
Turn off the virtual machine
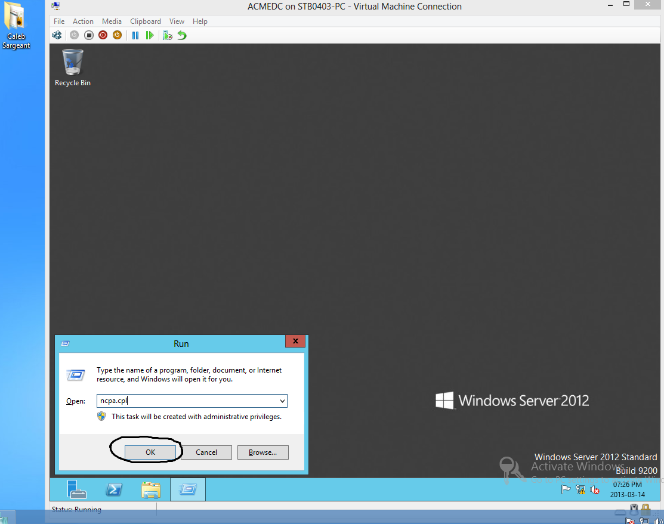(x=88, y=35)
